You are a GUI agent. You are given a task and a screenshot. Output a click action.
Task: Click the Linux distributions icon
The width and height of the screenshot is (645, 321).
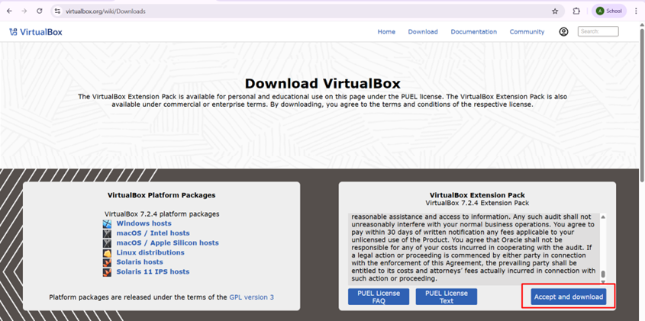(x=107, y=253)
